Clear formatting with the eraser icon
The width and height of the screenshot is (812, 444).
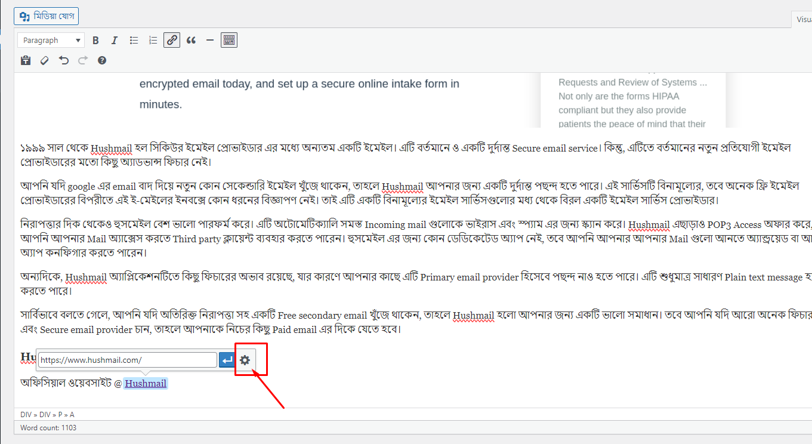44,60
